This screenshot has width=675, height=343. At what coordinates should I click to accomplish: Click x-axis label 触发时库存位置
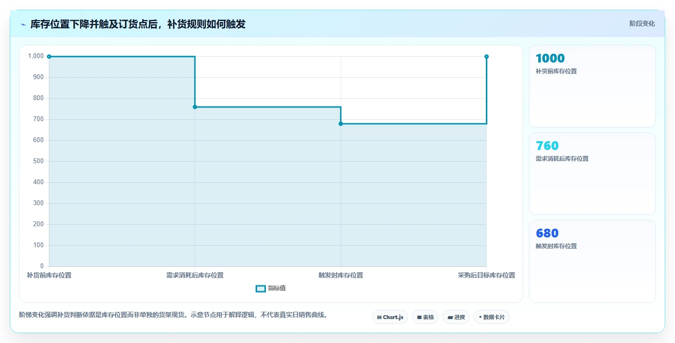[x=341, y=275]
